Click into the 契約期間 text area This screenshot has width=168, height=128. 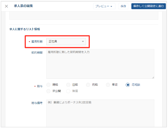(100, 64)
